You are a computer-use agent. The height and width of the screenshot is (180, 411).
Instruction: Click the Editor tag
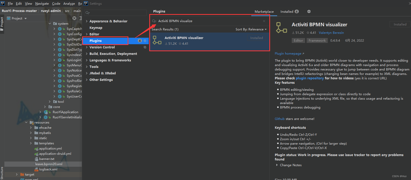(298, 41)
